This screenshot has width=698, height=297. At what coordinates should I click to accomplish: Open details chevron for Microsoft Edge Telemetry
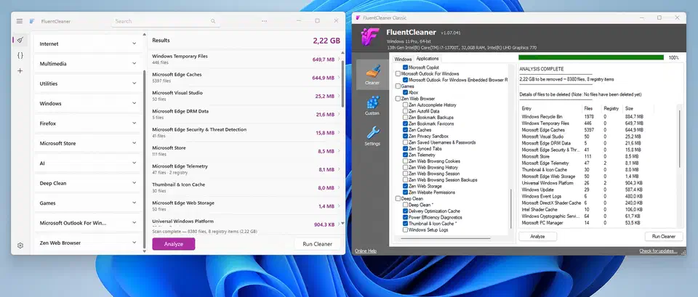(339, 169)
